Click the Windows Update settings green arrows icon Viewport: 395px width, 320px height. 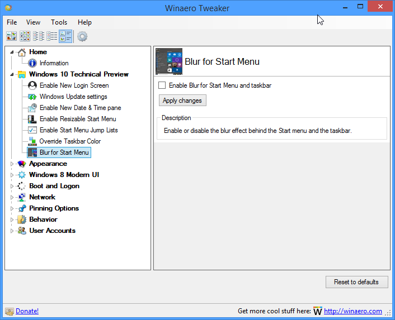(x=32, y=97)
